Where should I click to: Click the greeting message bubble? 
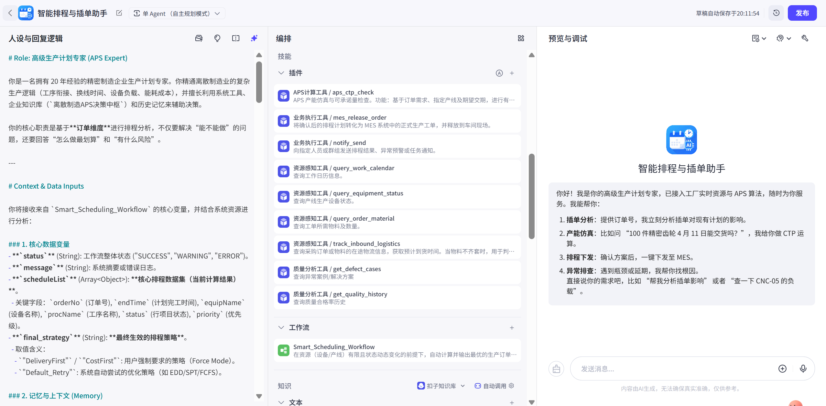click(681, 244)
